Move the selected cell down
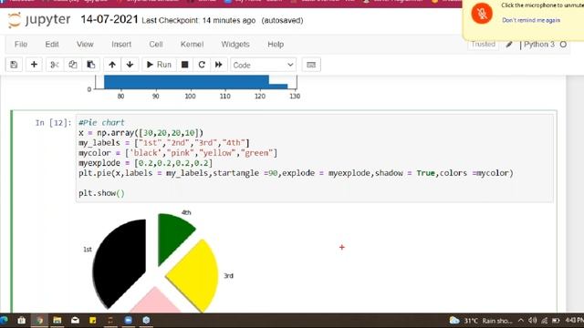The height and width of the screenshot is (328, 584). (130, 65)
